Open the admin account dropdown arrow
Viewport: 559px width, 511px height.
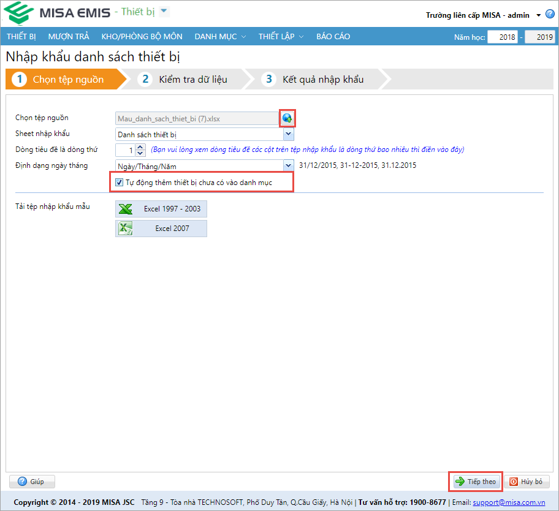(x=538, y=15)
